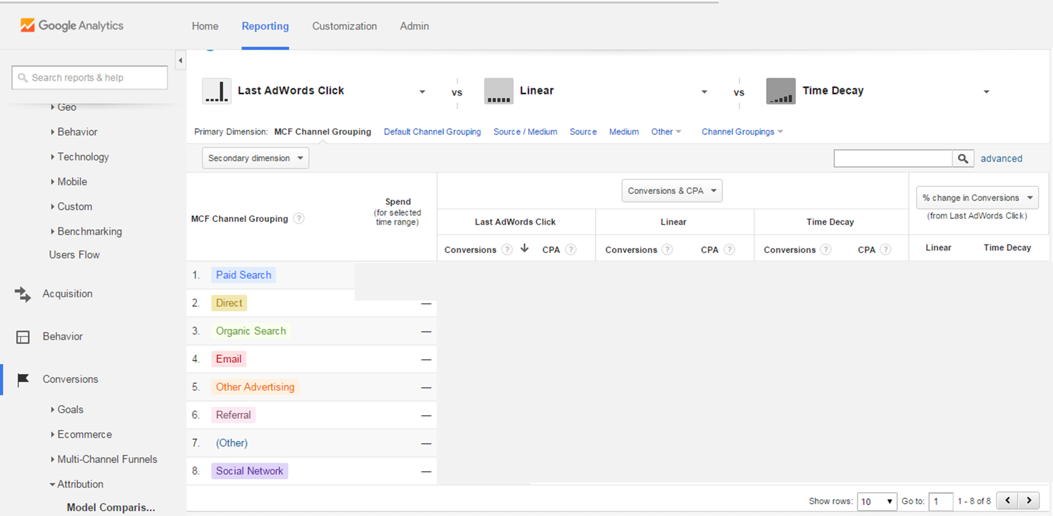
Task: Switch to the Customization tab
Action: click(x=344, y=26)
